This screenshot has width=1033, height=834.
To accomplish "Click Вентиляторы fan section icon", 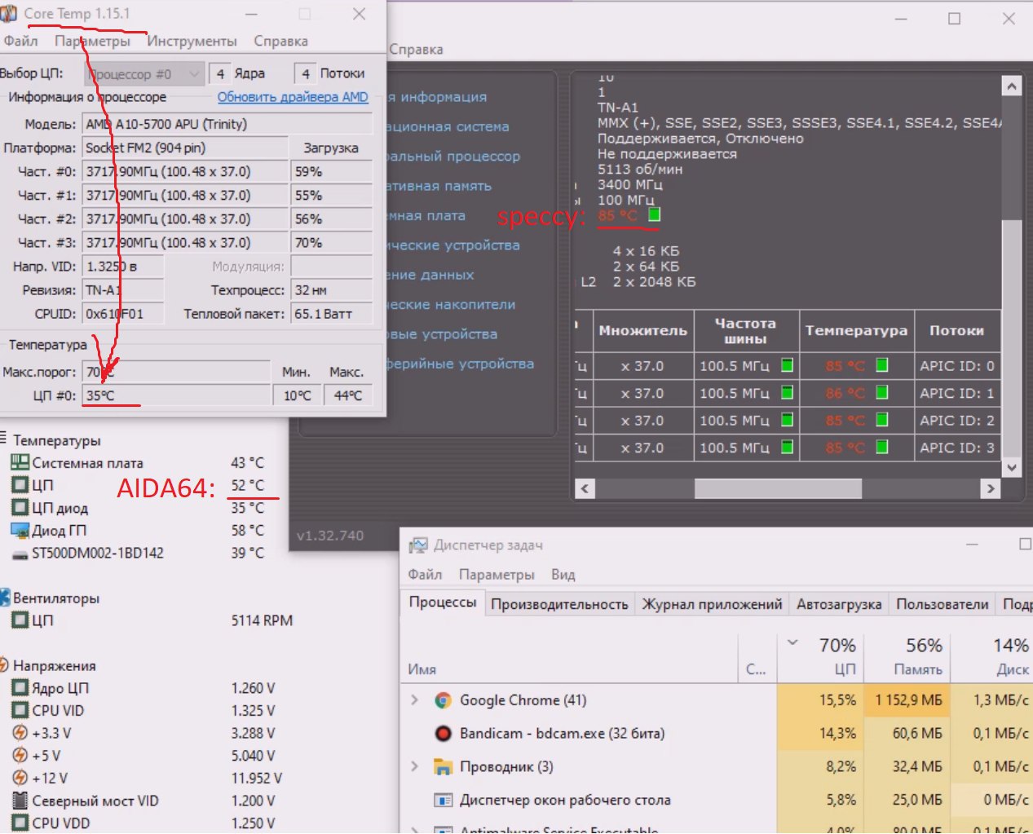I will coord(5,598).
